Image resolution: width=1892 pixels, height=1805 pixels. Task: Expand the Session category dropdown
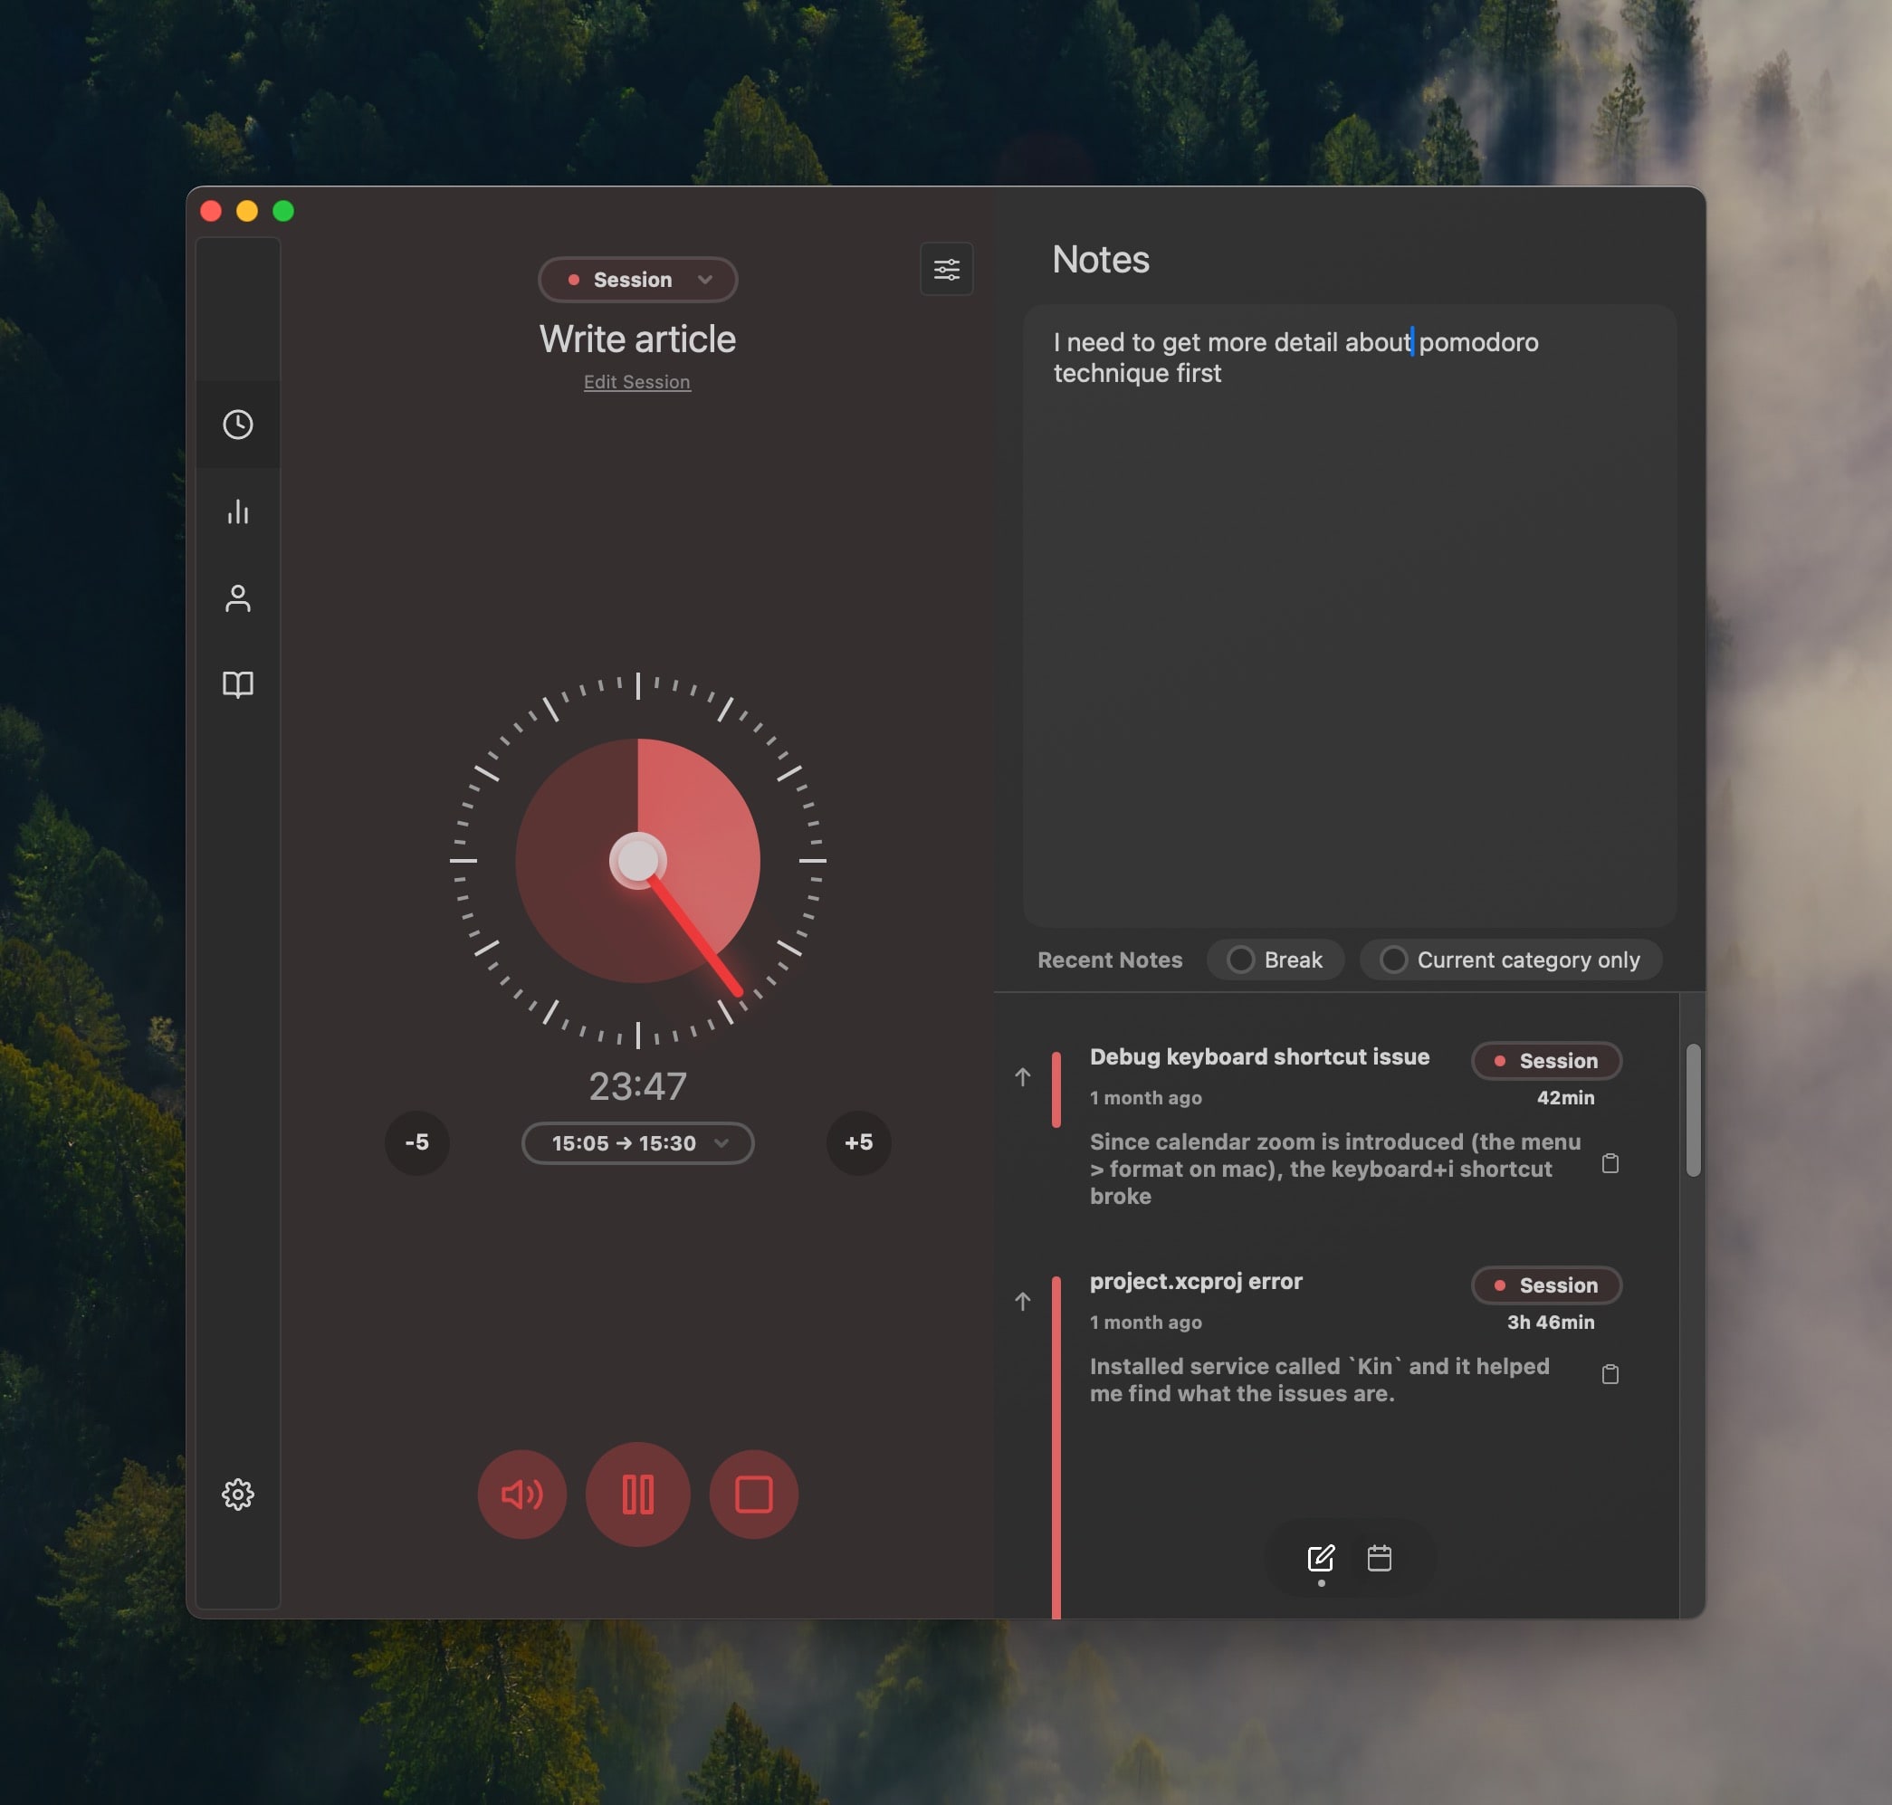tap(637, 279)
